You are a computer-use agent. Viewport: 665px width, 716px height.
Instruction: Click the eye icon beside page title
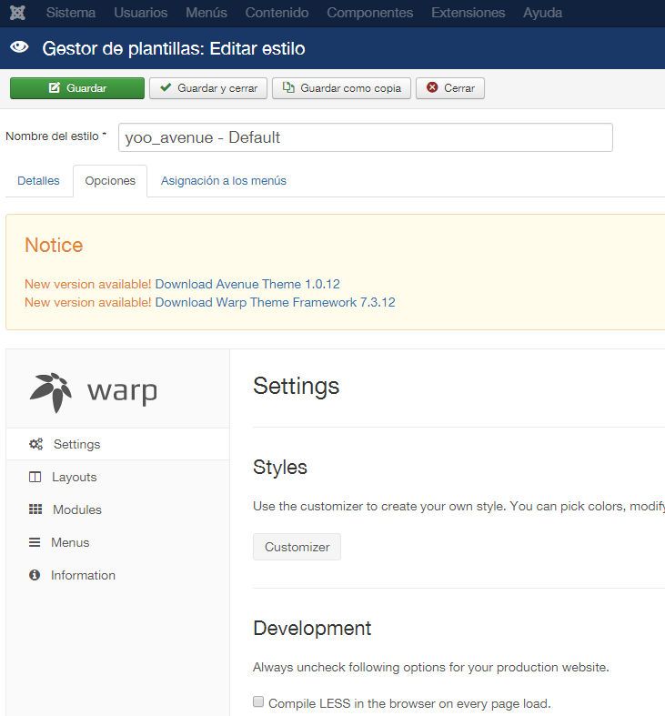(19, 46)
